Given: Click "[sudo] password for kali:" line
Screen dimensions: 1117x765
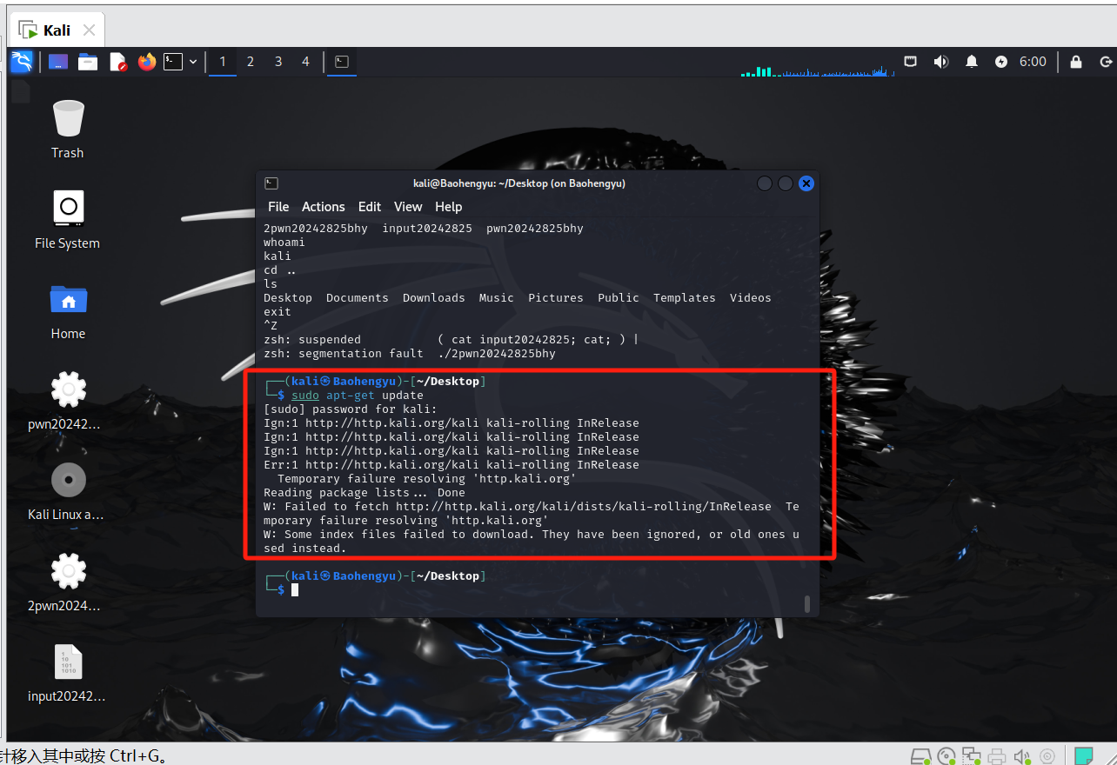Looking at the screenshot, I should pos(351,409).
